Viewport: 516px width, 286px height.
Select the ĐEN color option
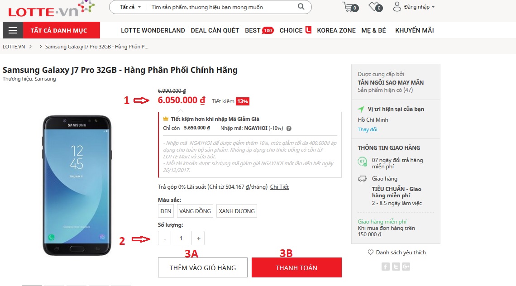(x=165, y=210)
